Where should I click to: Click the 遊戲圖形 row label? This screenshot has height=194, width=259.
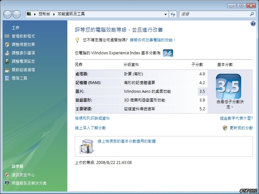coord(84,100)
